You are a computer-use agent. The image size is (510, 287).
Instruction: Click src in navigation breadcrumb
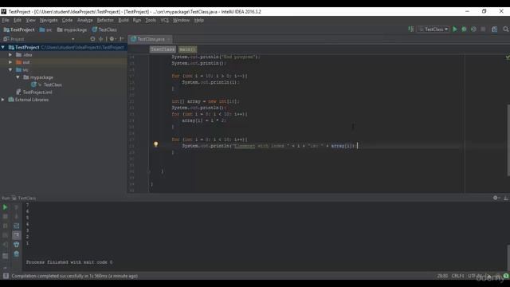46,29
